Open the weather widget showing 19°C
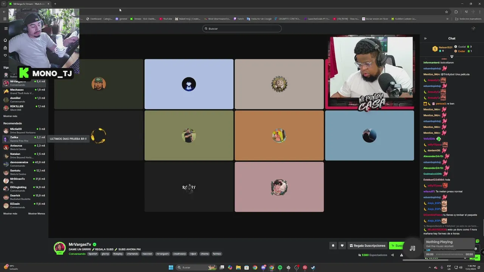This screenshot has height=272, width=484. pyautogui.click(x=11, y=267)
